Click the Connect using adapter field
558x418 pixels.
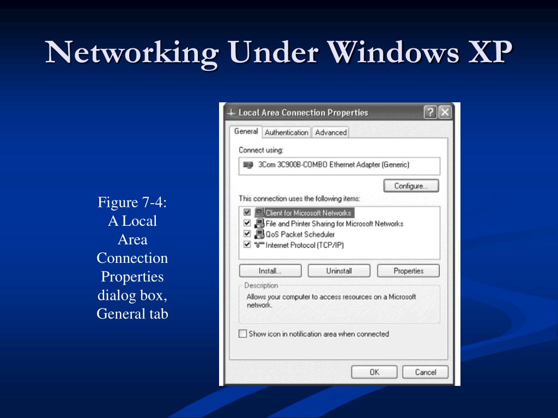point(339,165)
